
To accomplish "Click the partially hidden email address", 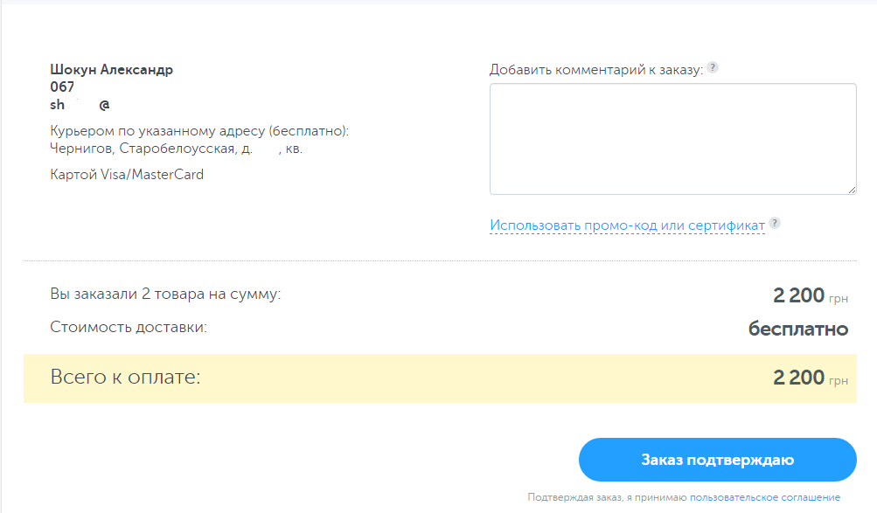I will (80, 104).
